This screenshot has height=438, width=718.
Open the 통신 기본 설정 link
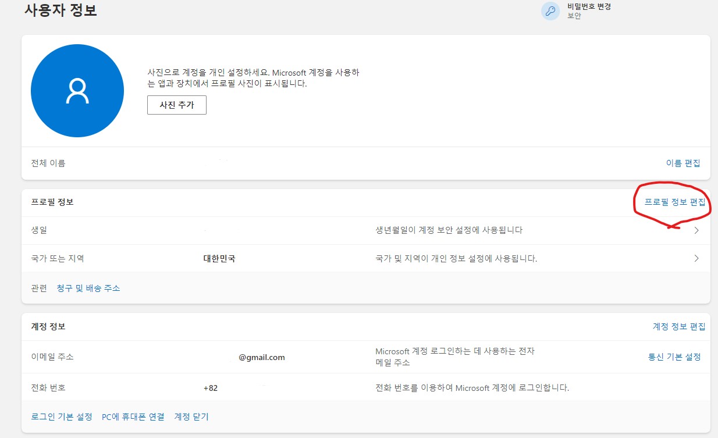click(x=674, y=357)
